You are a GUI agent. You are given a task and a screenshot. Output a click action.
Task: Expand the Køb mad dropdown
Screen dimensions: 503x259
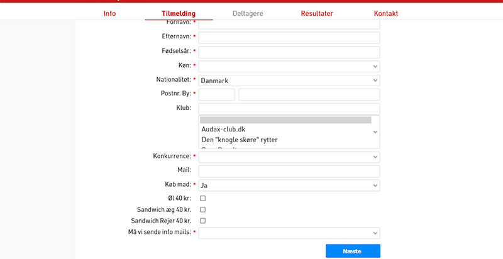[x=289, y=185]
